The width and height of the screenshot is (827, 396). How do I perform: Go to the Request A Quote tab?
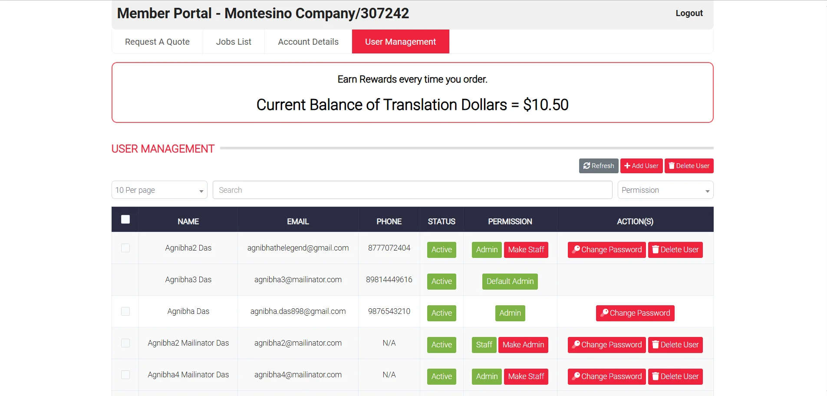(x=157, y=42)
